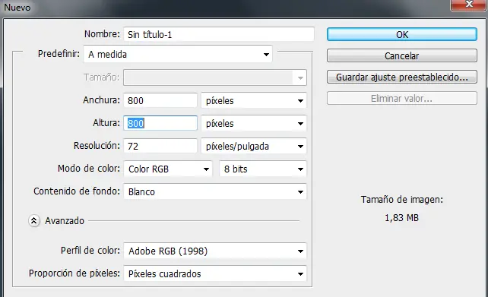The width and height of the screenshot is (488, 297).
Task: Open the Modo de color dropdown
Action: [x=168, y=169]
